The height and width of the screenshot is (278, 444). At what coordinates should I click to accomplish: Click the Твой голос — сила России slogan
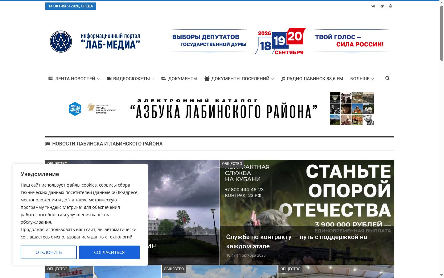[x=351, y=40]
